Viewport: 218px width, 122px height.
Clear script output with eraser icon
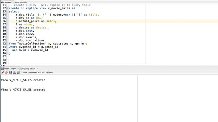(x=6, y=73)
